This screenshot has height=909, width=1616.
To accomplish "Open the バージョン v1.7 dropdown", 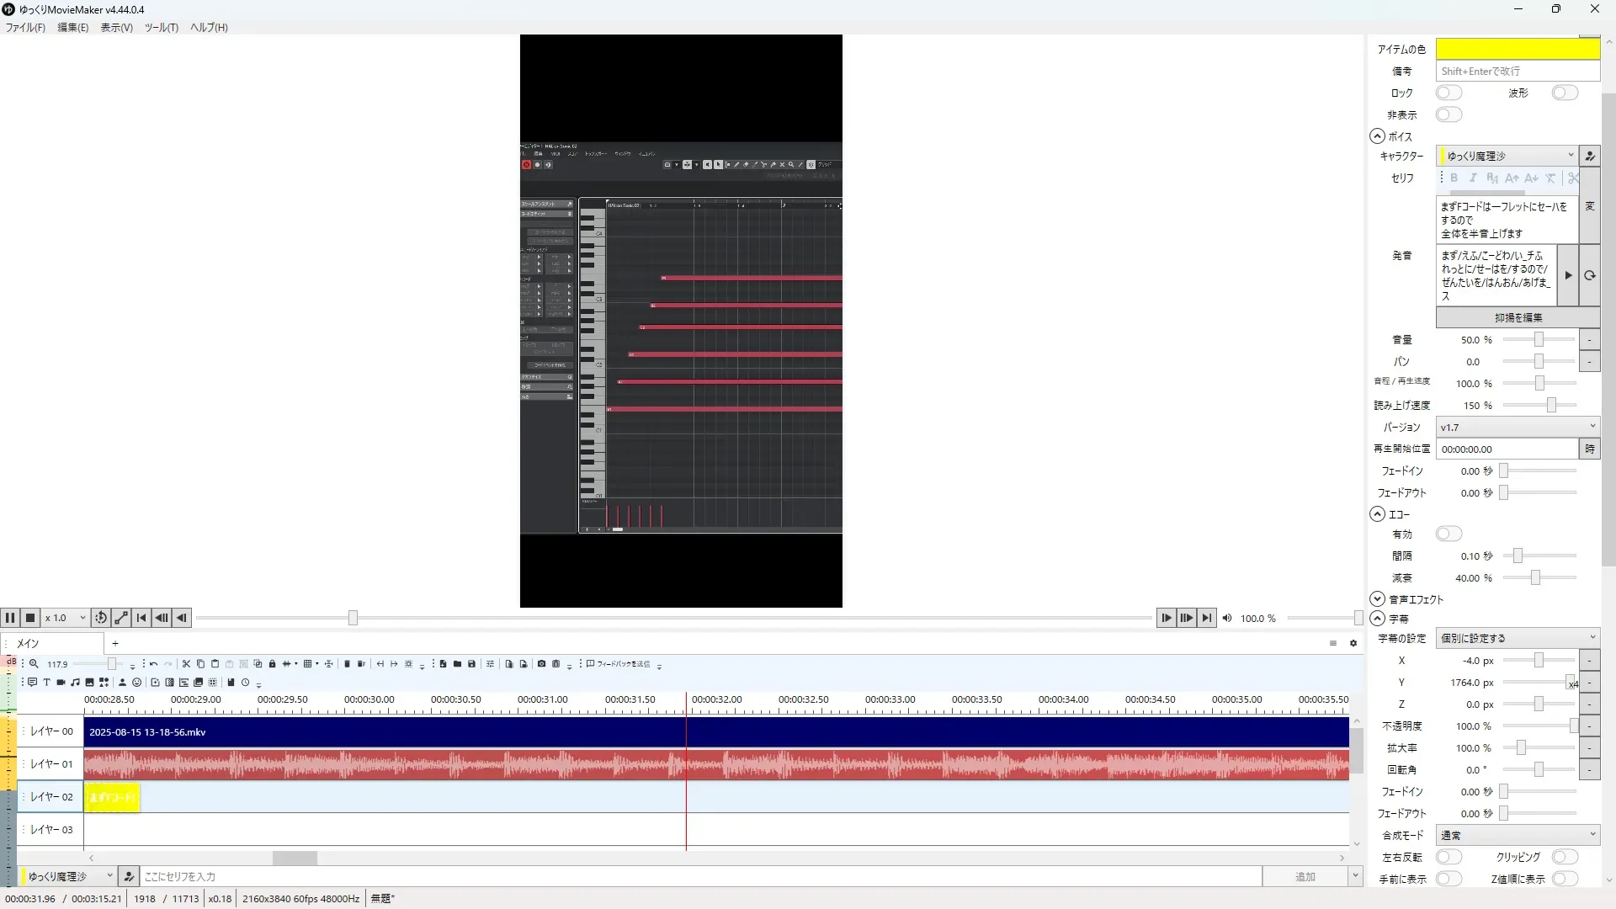I will coord(1517,427).
